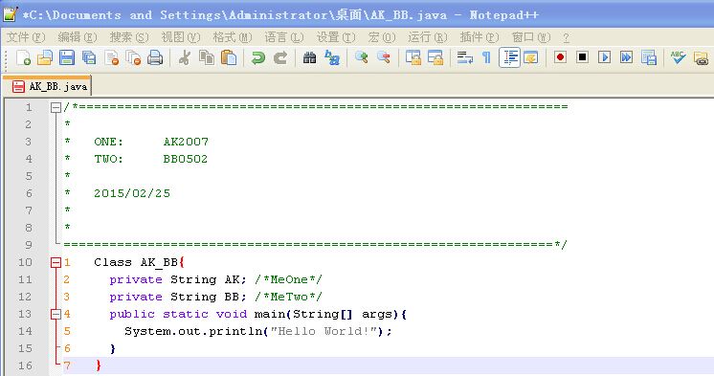The image size is (714, 376).
Task: Click the red closing brace on line 16
Action: 99,365
